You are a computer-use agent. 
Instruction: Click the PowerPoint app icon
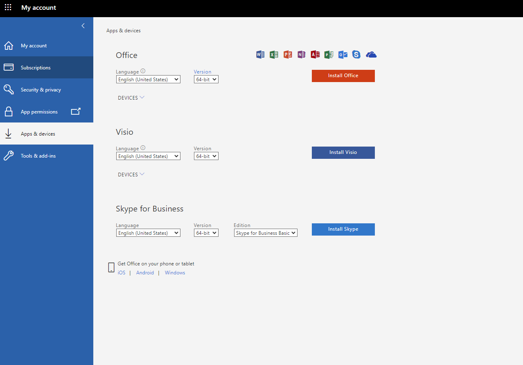tap(288, 54)
